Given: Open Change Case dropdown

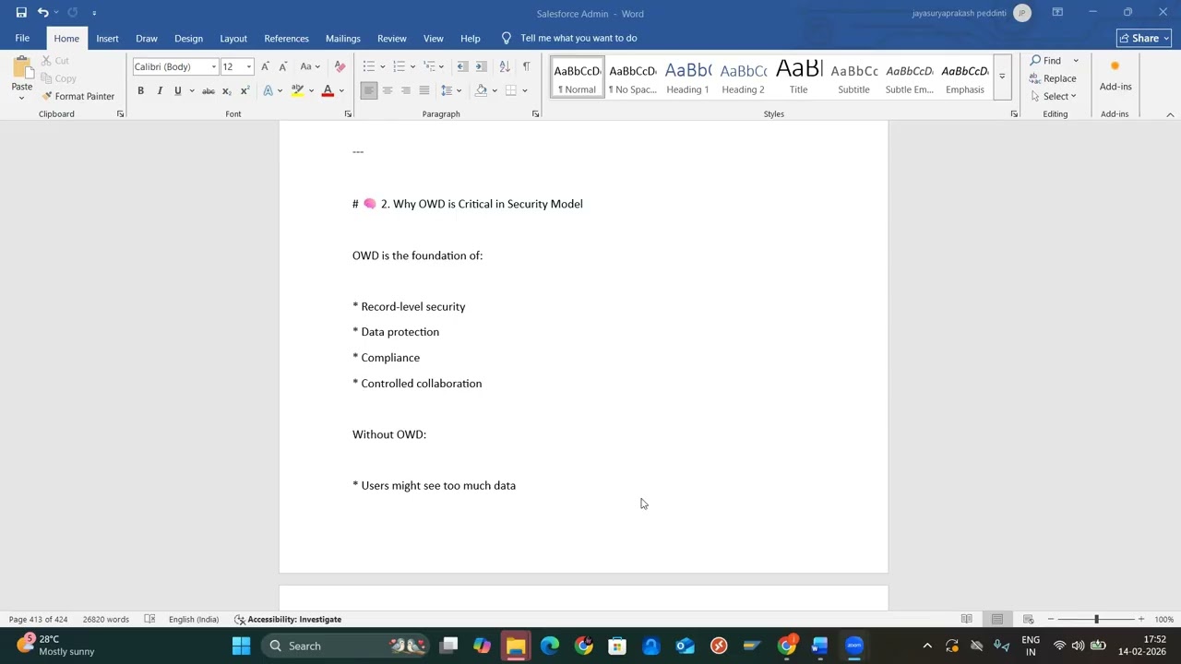Looking at the screenshot, I should (x=310, y=66).
